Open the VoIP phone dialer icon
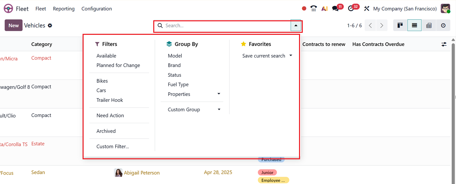Screen dimensions: 456x184 [314, 8]
